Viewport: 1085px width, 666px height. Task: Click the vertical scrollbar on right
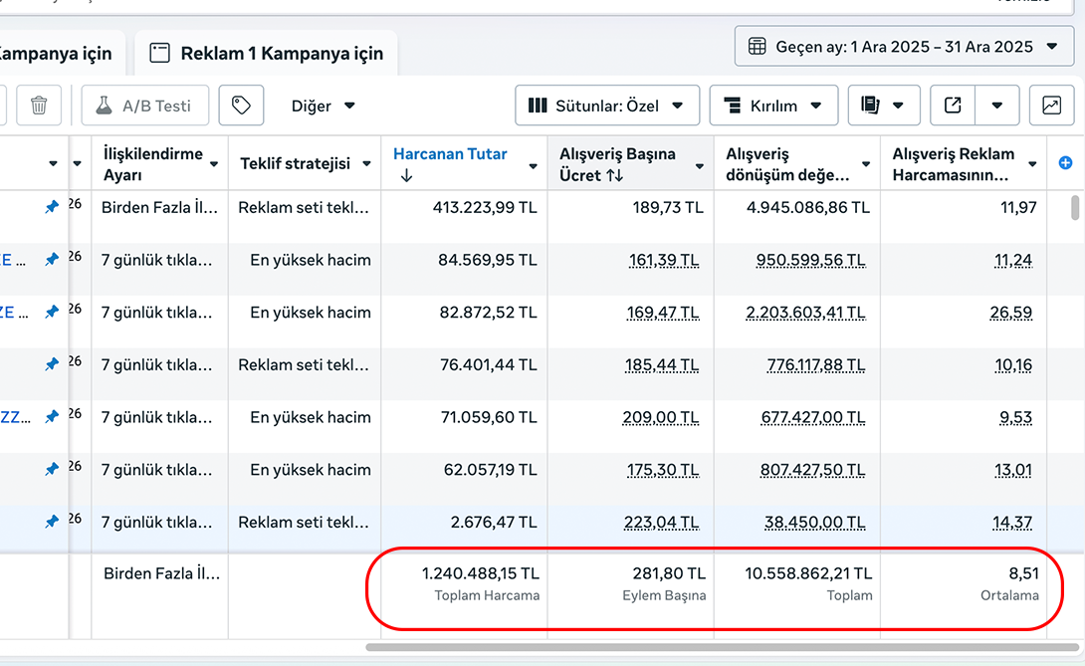click(1075, 208)
